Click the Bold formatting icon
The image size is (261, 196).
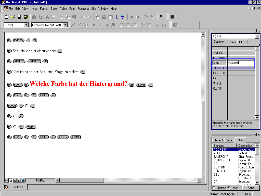[x=94, y=25]
